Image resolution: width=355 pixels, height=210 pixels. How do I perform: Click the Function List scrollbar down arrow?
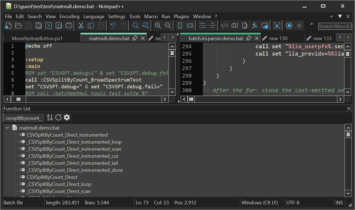[348, 193]
